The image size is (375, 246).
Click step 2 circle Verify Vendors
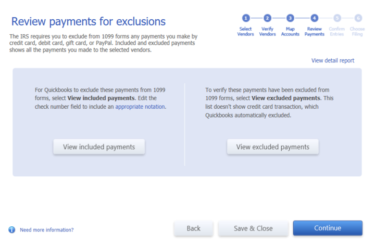[267, 18]
